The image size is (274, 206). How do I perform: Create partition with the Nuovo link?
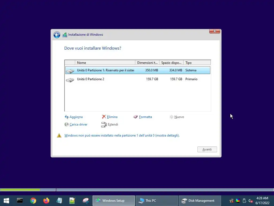[x=179, y=117]
